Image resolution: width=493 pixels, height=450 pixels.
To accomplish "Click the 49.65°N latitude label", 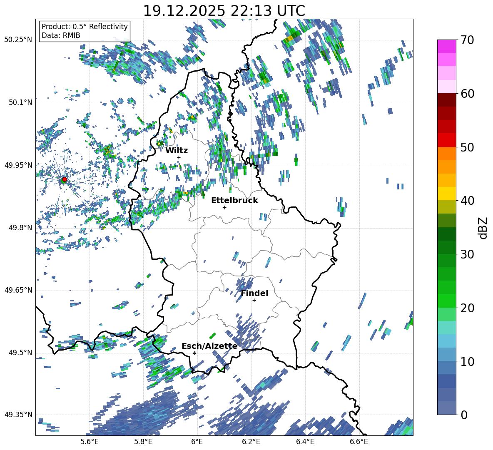I will [18, 290].
